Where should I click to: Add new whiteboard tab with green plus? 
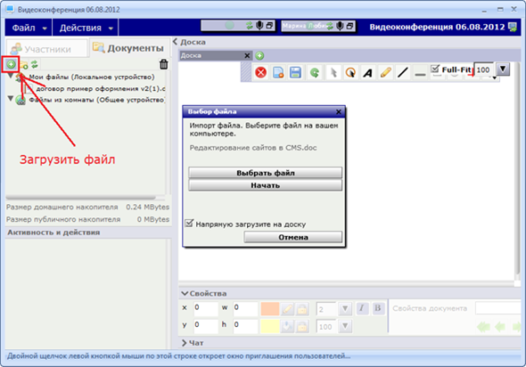point(259,55)
